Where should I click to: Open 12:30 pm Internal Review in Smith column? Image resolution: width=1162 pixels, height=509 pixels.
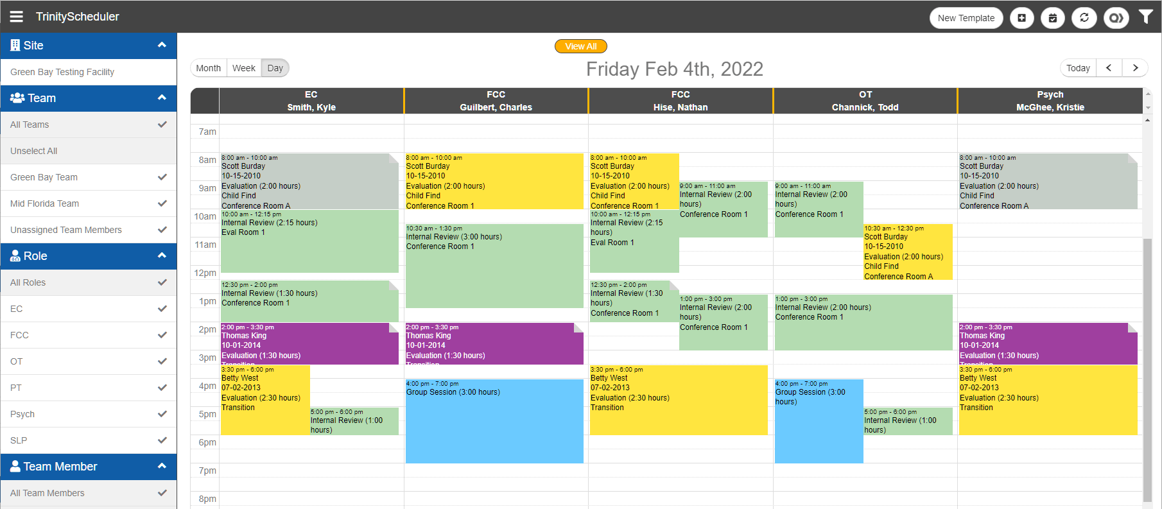(x=309, y=301)
